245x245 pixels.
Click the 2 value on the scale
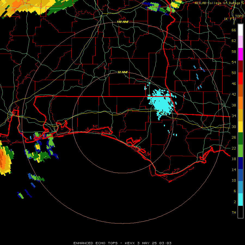pos(235,202)
